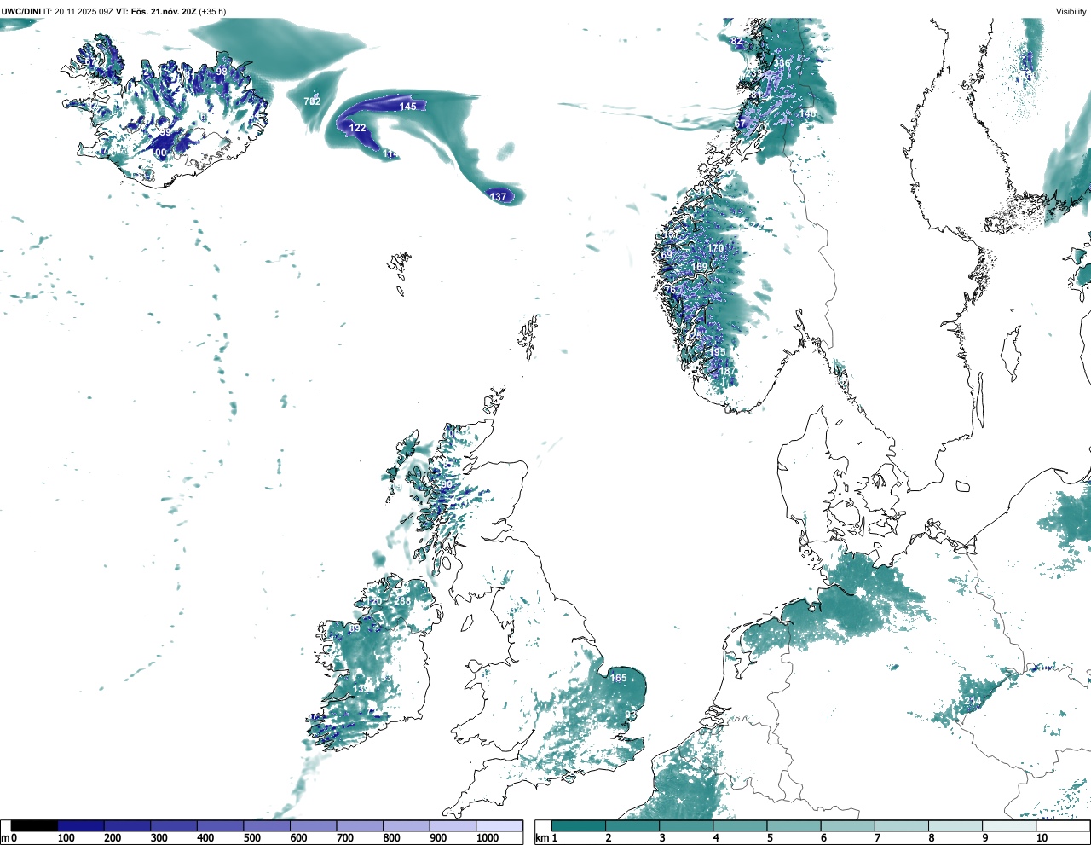Image resolution: width=1091 pixels, height=845 pixels.
Task: Click the '99' value over central Iceland
Action: point(164,133)
